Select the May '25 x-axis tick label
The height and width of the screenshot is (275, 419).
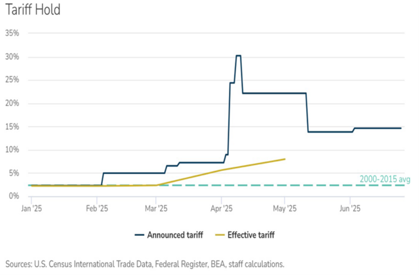click(285, 210)
